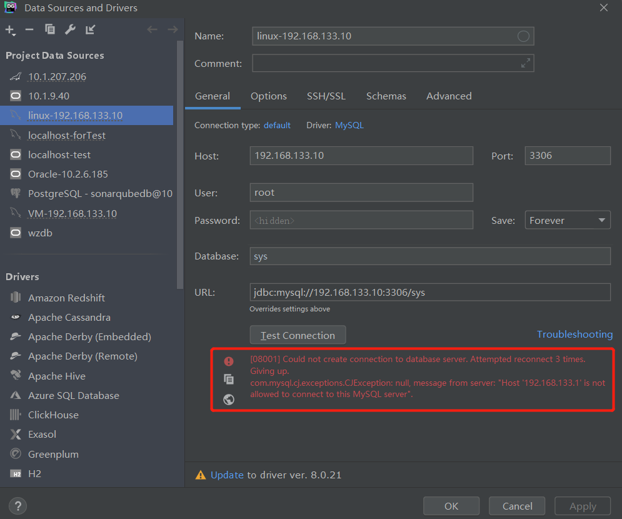Click the URL input field
The image size is (622, 519).
(x=430, y=292)
